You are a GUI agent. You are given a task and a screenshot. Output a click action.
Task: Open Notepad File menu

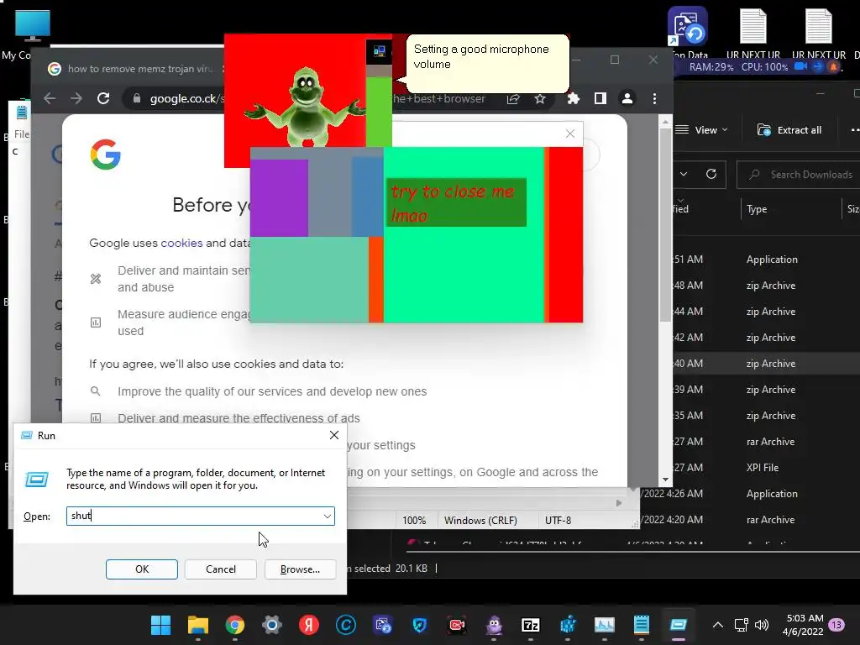pyautogui.click(x=22, y=134)
